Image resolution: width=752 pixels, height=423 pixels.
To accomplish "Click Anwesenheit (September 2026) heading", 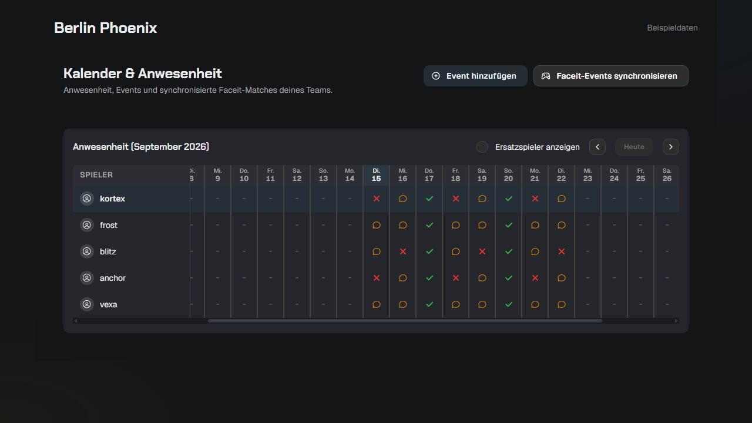I will [x=141, y=146].
